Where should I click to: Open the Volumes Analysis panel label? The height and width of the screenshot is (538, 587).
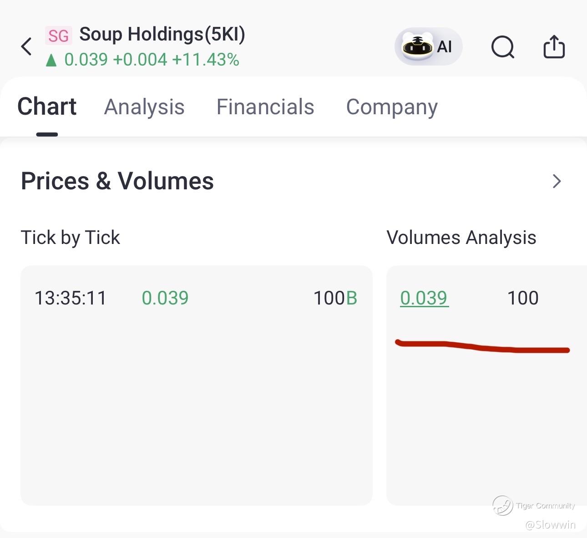461,238
